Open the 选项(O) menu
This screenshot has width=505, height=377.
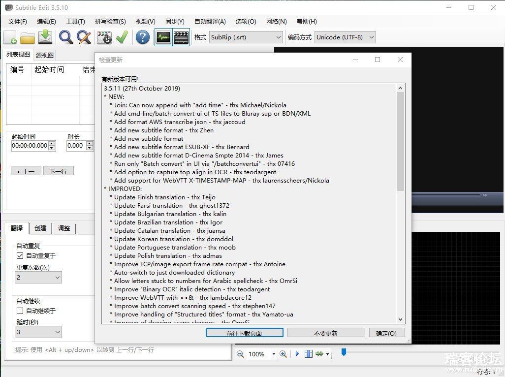click(246, 22)
